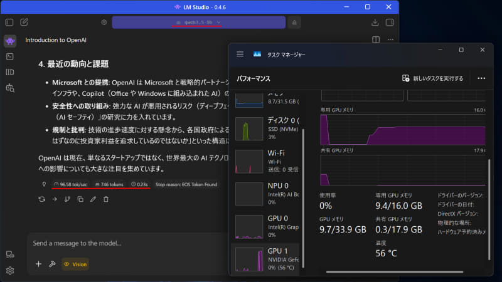Click the Vision capability badge

[x=75, y=264]
